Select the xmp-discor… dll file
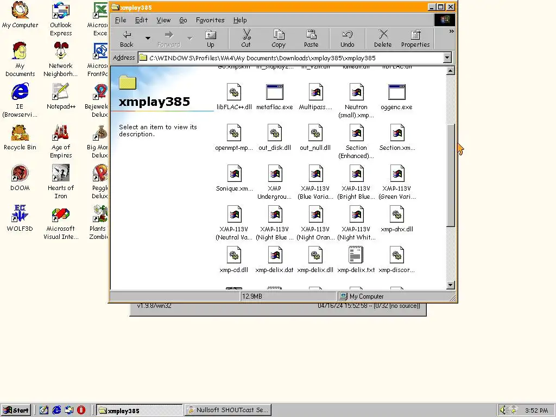This screenshot has height=417, width=556. (x=397, y=260)
